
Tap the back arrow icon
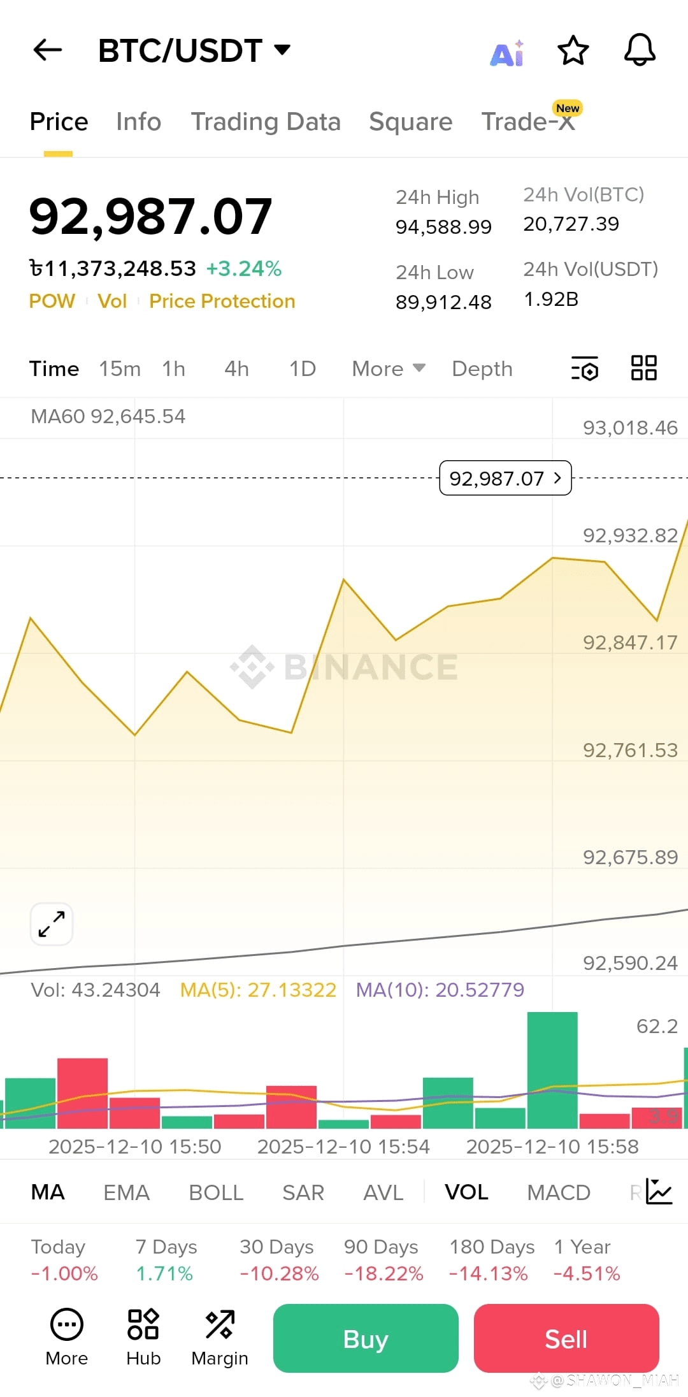(47, 50)
